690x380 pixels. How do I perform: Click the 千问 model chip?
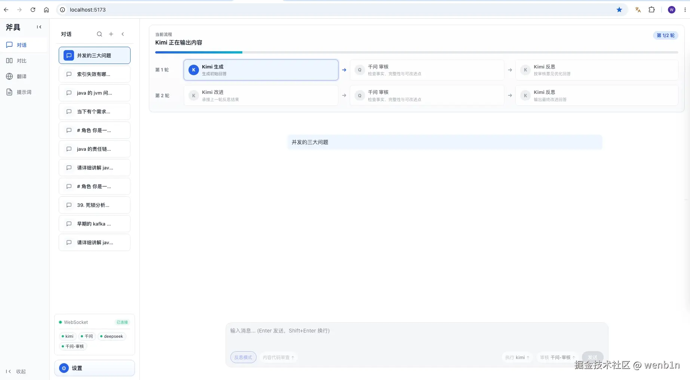coord(87,336)
